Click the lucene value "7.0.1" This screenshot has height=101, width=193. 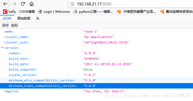(x=90, y=75)
